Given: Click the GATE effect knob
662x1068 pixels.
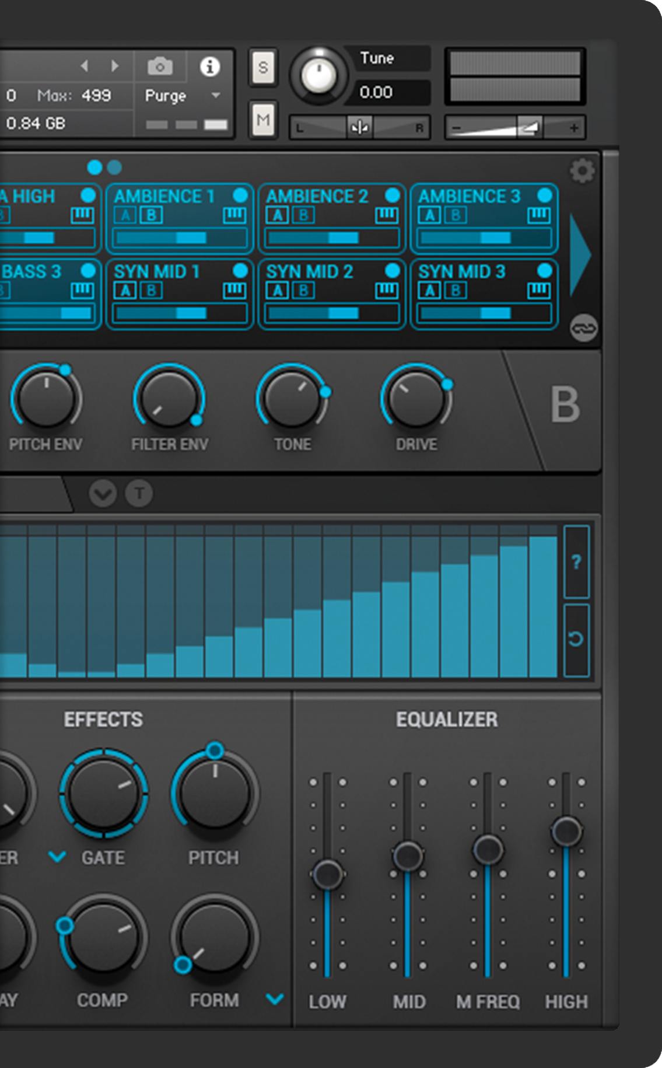Looking at the screenshot, I should pos(103,793).
